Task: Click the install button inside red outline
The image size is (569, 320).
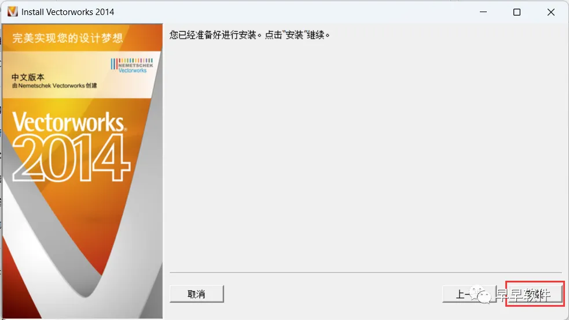Action: pyautogui.click(x=535, y=294)
